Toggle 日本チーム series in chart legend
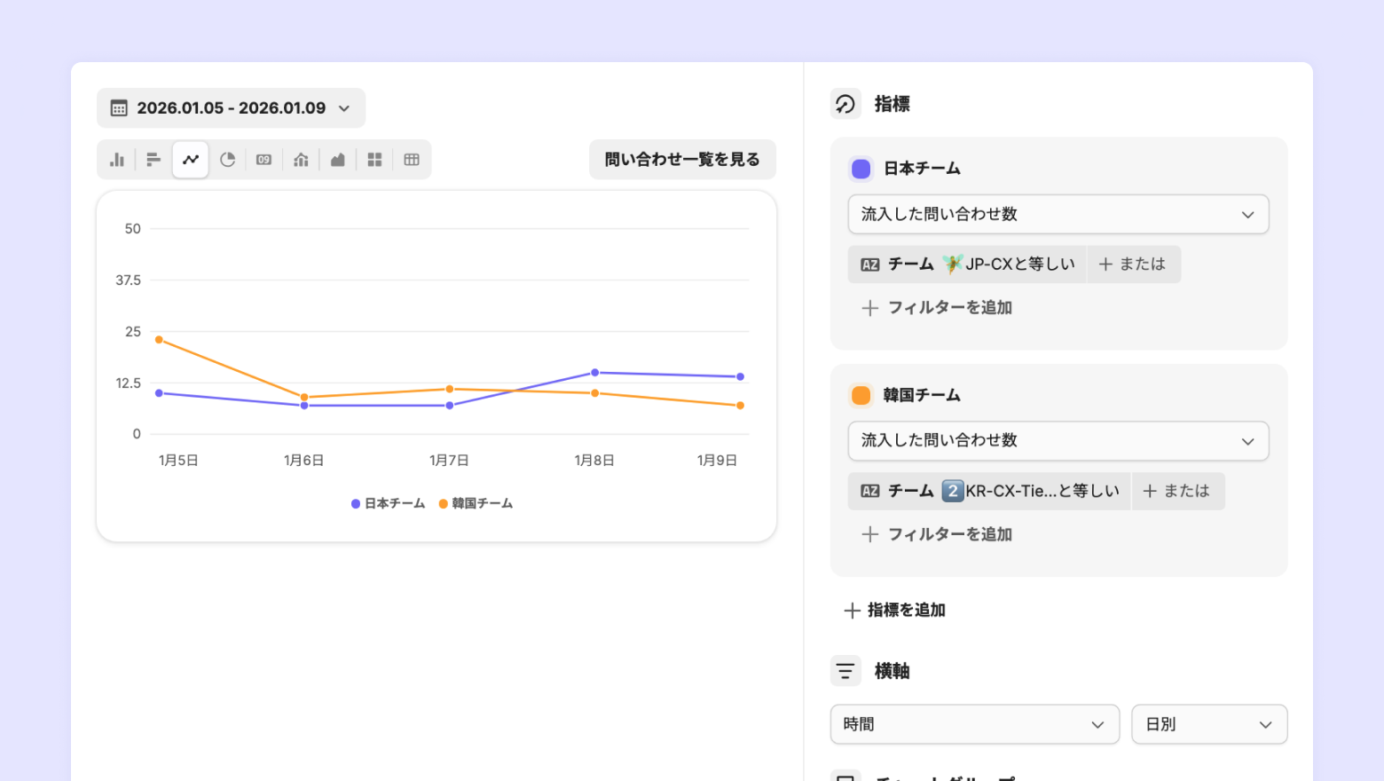 click(389, 503)
